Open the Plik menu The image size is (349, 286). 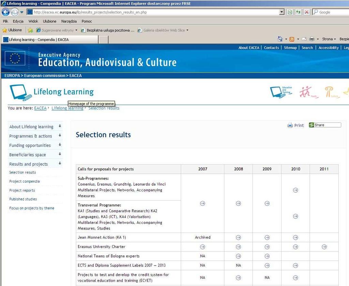point(5,21)
